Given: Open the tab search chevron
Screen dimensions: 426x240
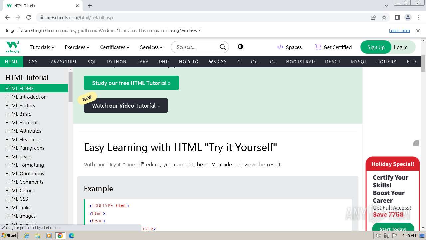Looking at the screenshot, I should click(x=386, y=6).
